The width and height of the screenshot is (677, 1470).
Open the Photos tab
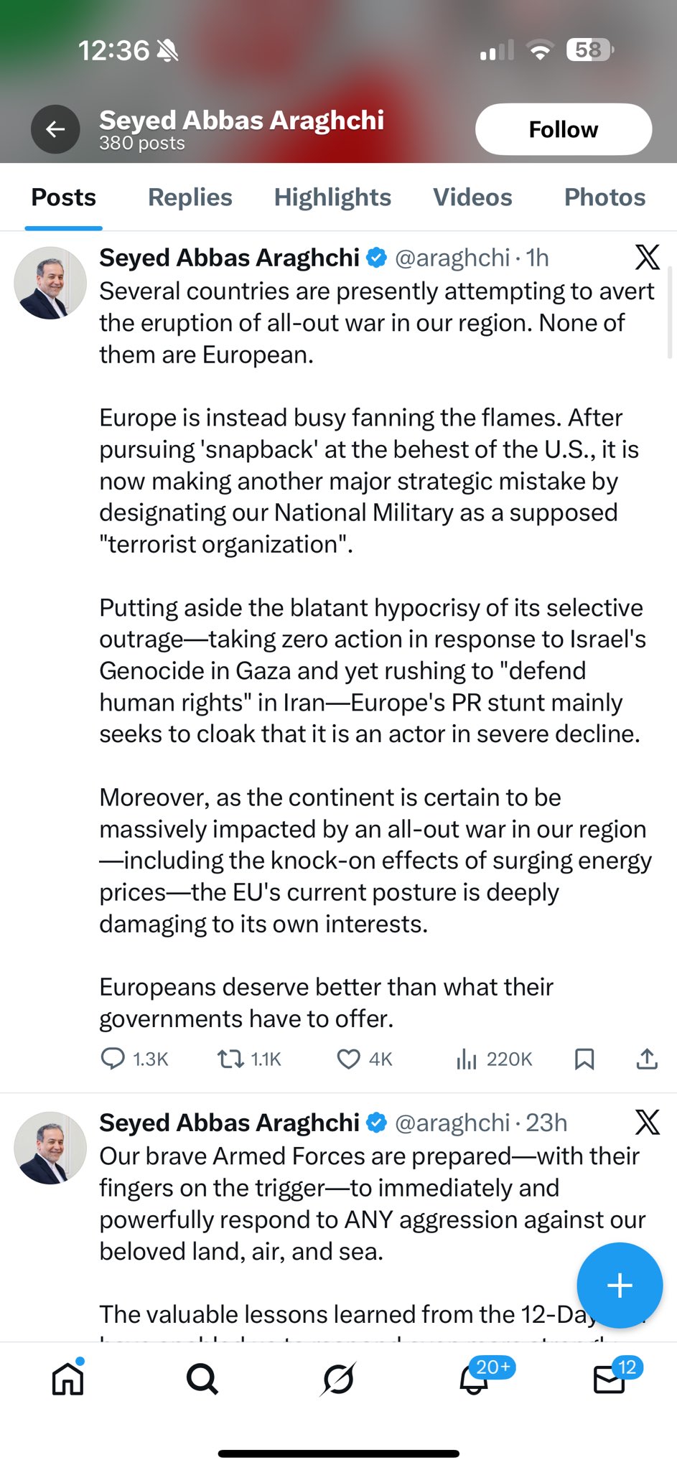[x=604, y=197]
